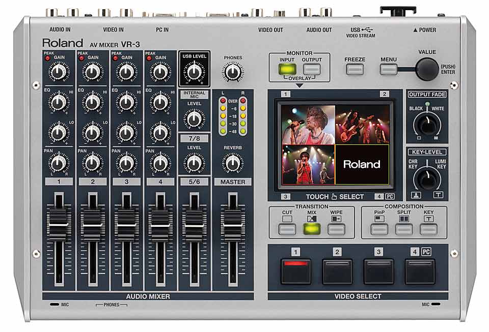Click the AUDIO MIXER section label
The width and height of the screenshot is (489, 332).
(148, 296)
